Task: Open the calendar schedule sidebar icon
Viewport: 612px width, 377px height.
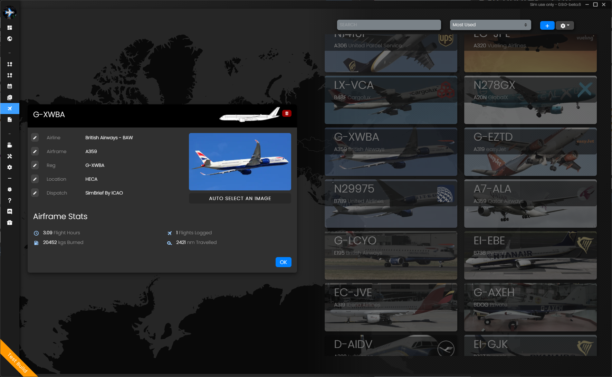Action: 10,86
